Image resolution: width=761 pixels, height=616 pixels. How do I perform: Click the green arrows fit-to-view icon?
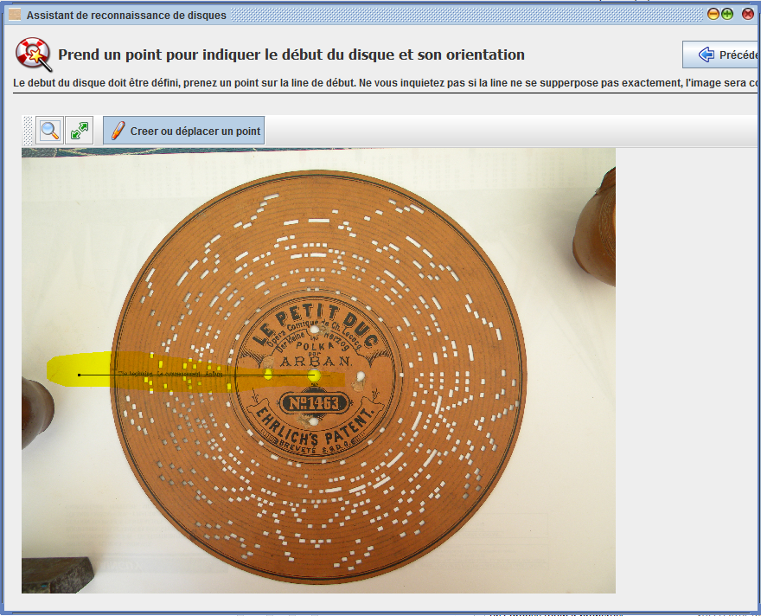[80, 131]
